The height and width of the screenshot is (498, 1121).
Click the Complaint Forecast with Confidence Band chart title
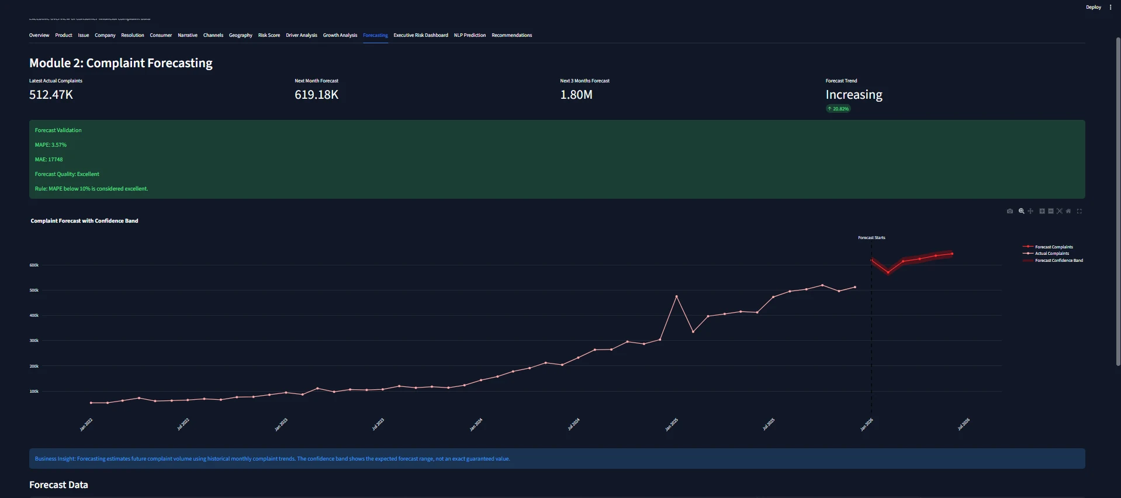click(x=85, y=221)
